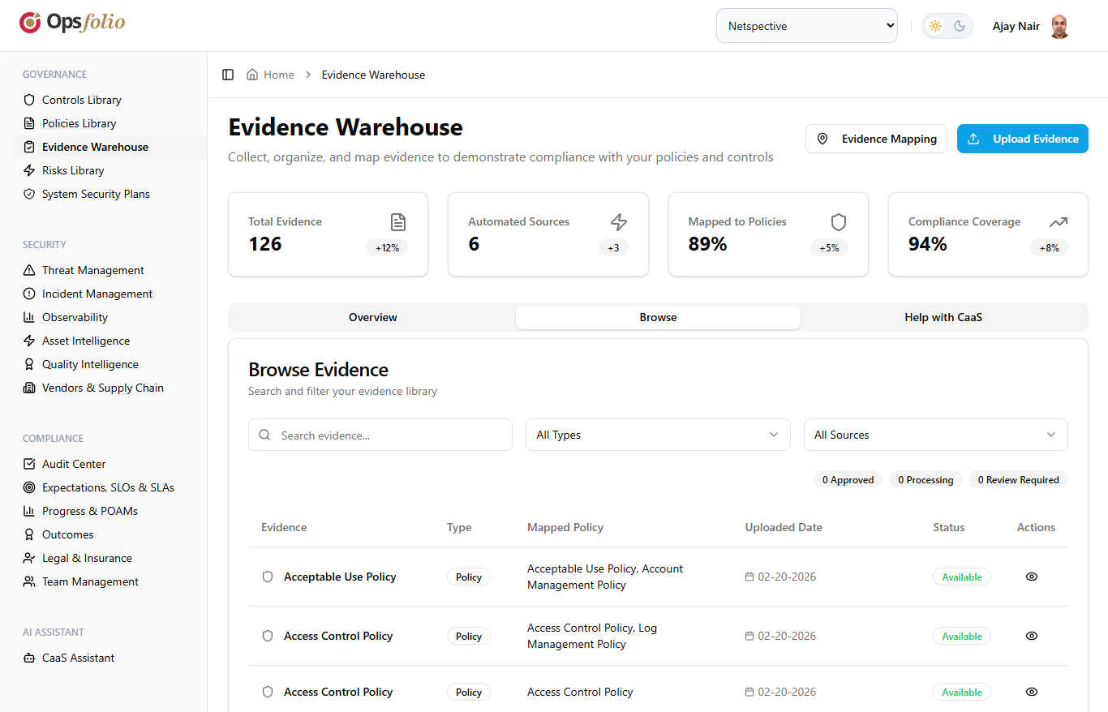Select the Vendors & Supply Chain icon
The height and width of the screenshot is (712, 1108).
28,388
